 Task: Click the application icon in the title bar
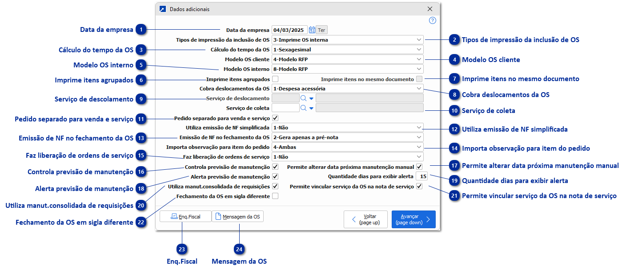coord(164,8)
